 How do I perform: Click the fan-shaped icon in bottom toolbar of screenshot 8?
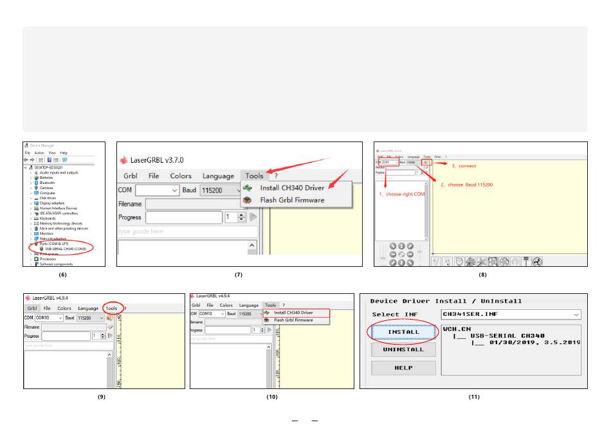[x=537, y=261]
